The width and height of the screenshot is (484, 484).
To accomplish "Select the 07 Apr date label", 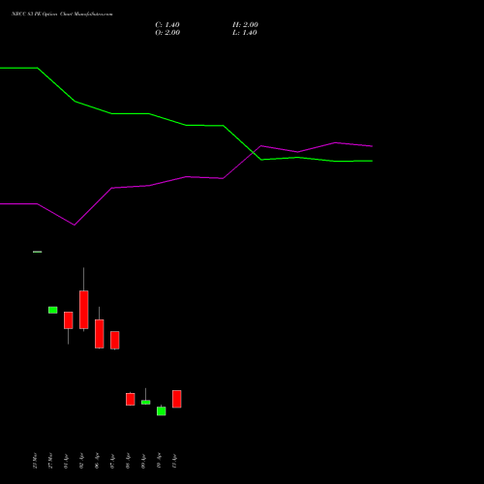I will (x=112, y=461).
